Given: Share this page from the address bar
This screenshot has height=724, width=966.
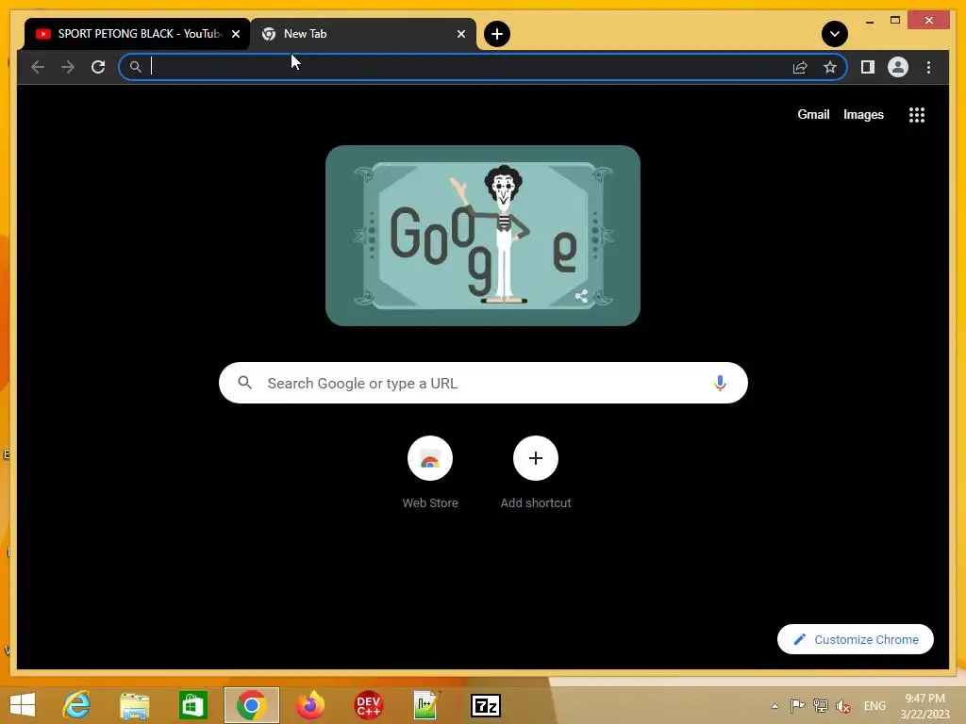Looking at the screenshot, I should (x=800, y=67).
